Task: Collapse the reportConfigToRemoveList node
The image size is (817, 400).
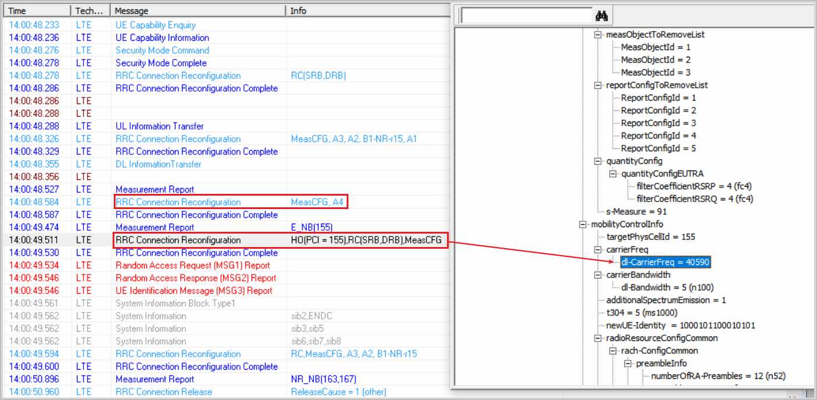Action: [598, 85]
